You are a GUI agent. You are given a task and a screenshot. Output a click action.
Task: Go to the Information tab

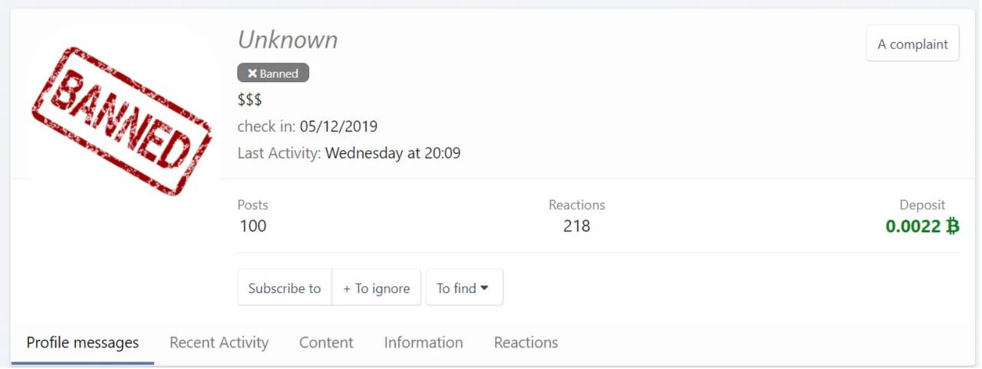(423, 342)
